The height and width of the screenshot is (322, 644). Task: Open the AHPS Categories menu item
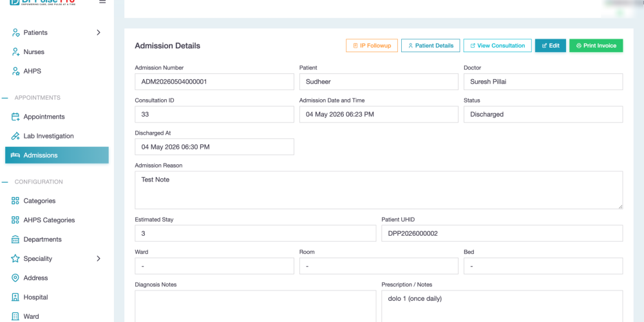pos(57,220)
